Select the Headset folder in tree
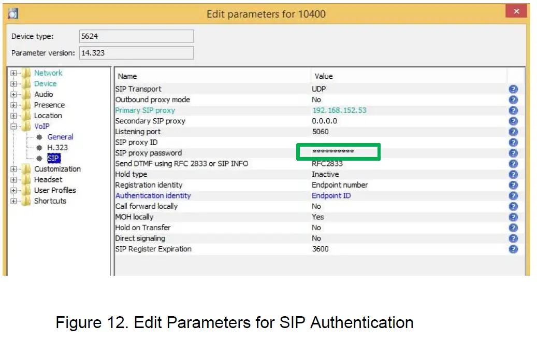Image resolution: width=537 pixels, height=340 pixels. tap(48, 179)
